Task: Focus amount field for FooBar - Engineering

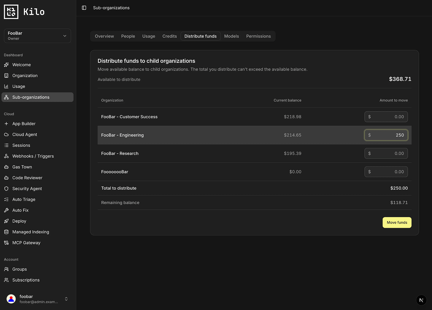Action: coord(386,135)
